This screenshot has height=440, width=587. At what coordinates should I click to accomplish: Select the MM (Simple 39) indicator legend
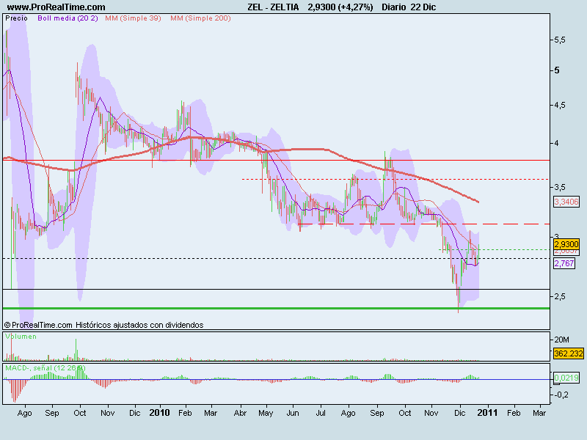point(133,18)
